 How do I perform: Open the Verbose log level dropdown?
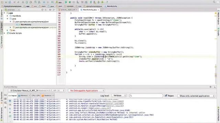pyautogui.click(x=119, y=96)
